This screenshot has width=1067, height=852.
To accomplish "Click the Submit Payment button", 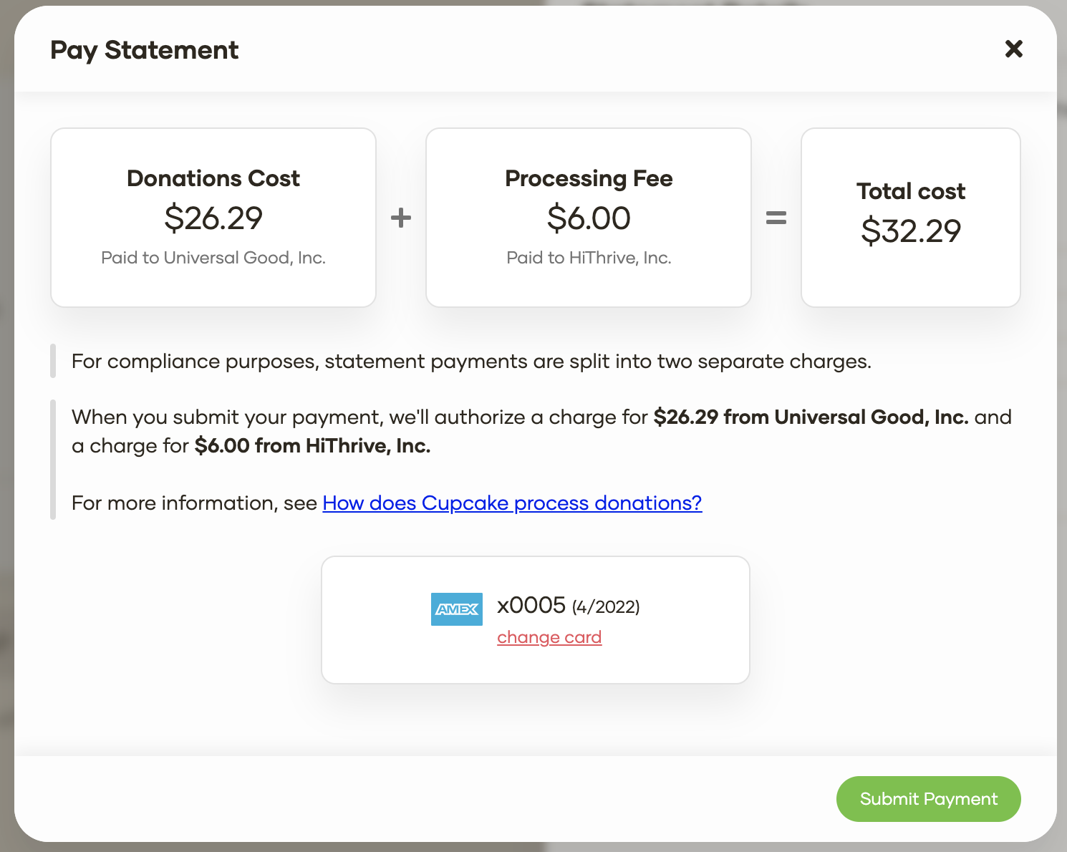I will pyautogui.click(x=928, y=799).
